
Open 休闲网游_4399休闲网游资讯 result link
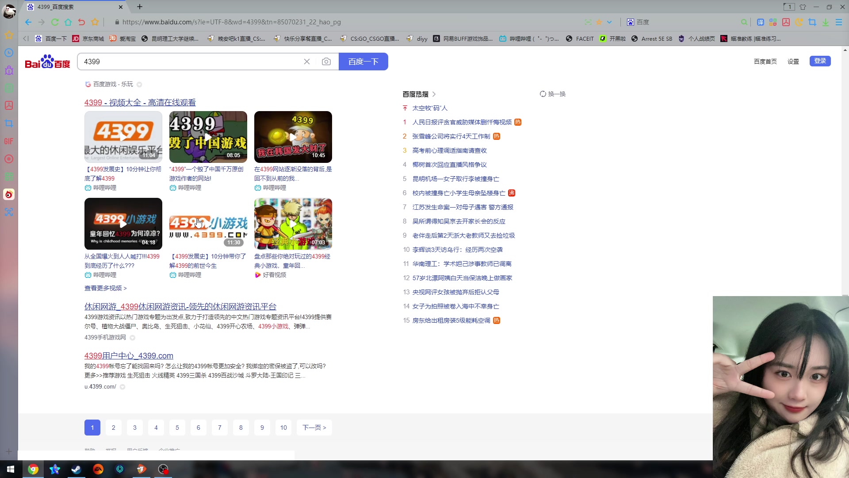(180, 307)
